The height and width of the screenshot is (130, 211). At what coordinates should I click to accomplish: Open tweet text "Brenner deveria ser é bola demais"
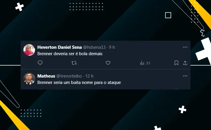pyautogui.click(x=70, y=54)
